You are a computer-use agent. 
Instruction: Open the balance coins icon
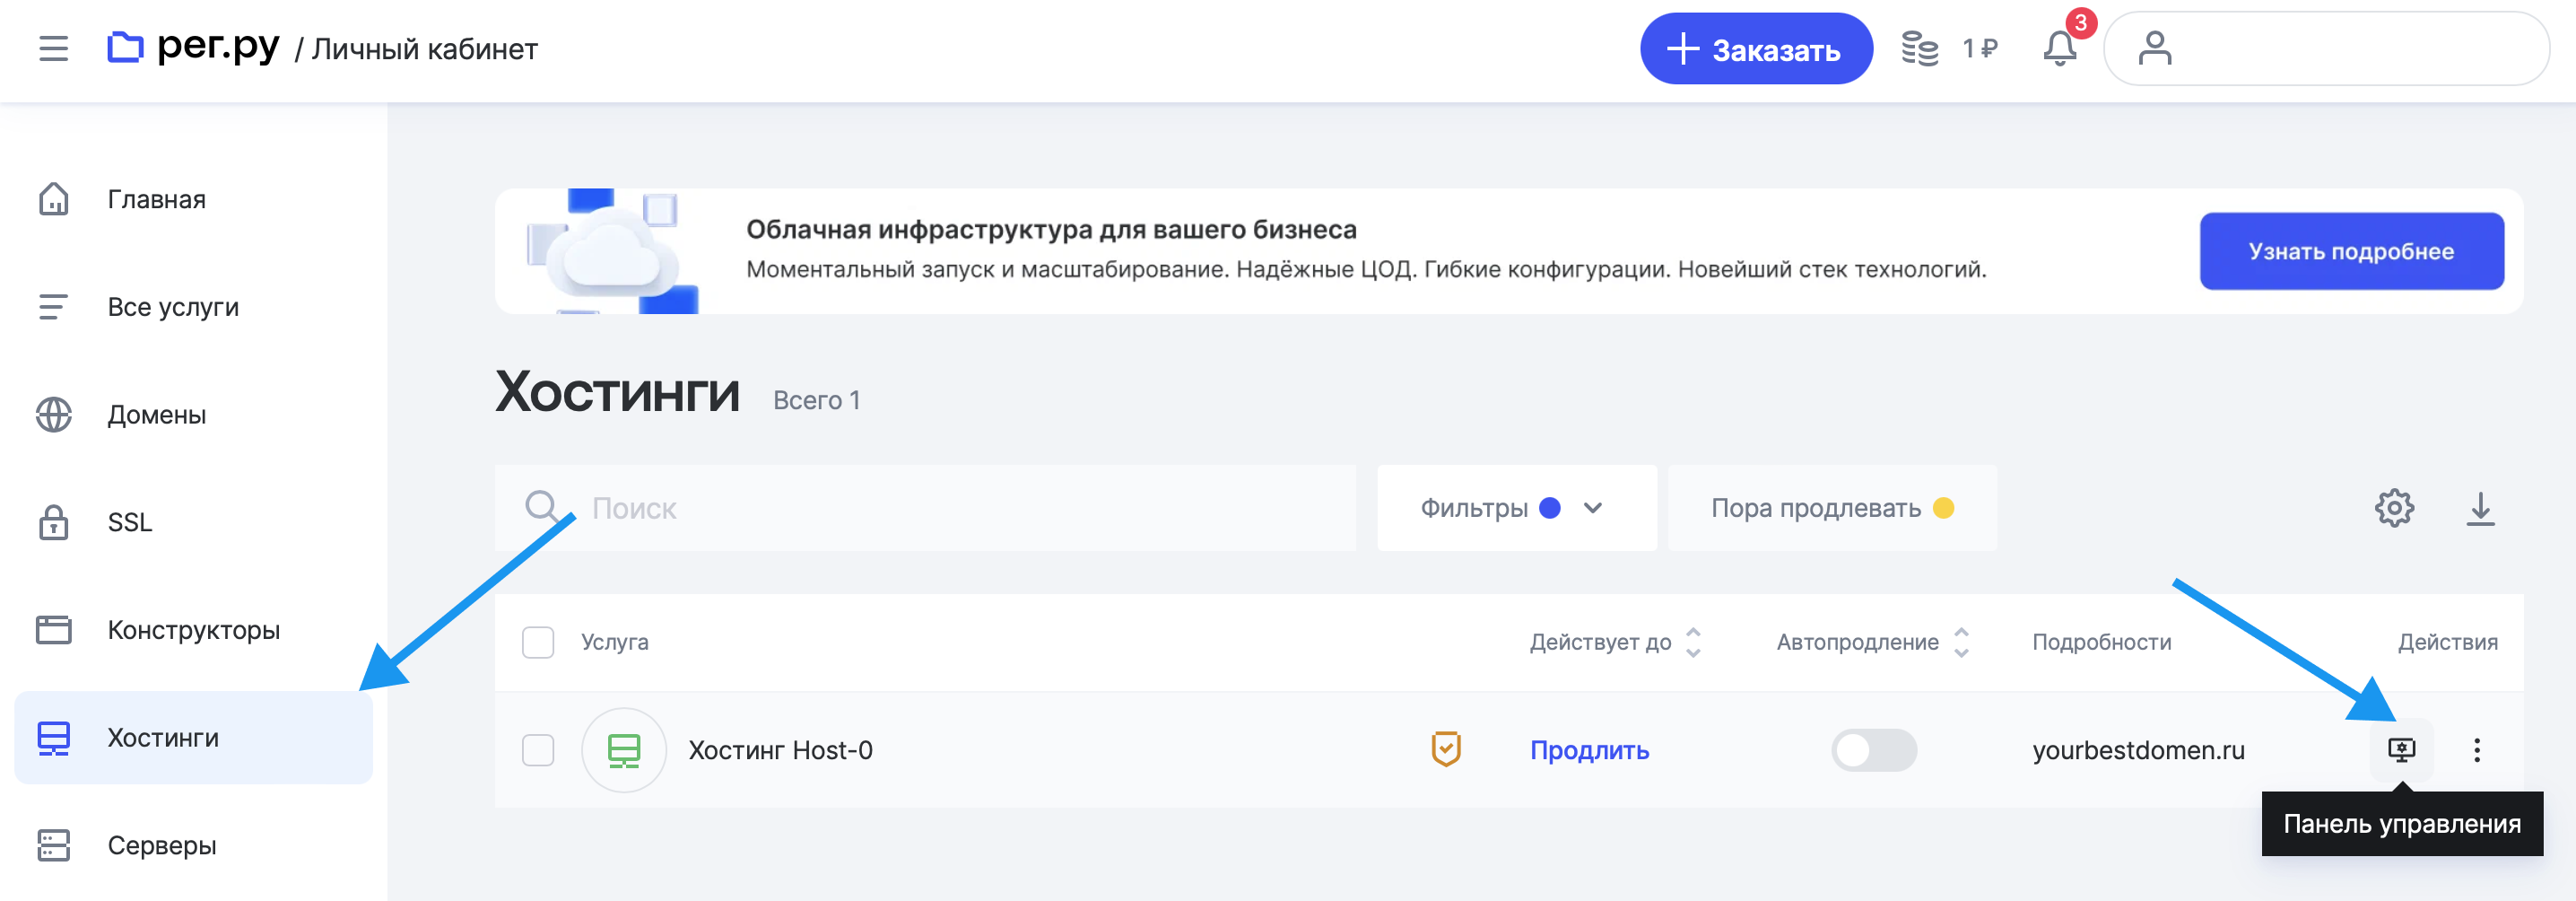[1919, 48]
